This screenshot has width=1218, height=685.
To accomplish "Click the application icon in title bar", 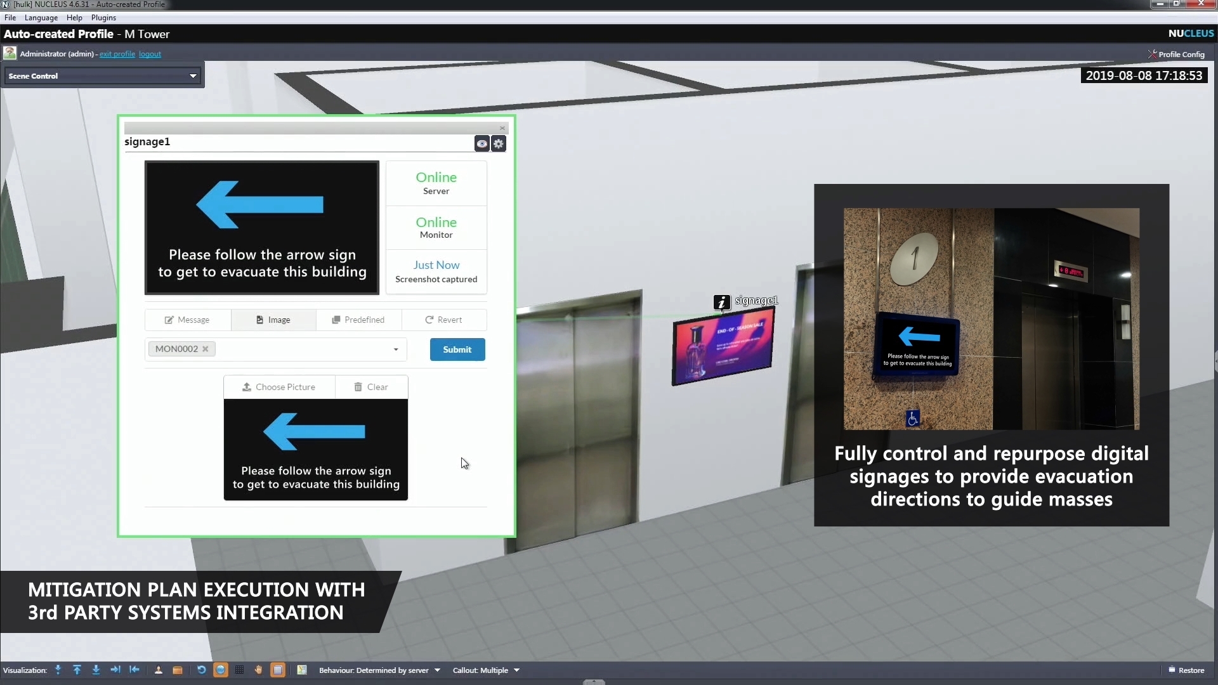I will point(6,4).
